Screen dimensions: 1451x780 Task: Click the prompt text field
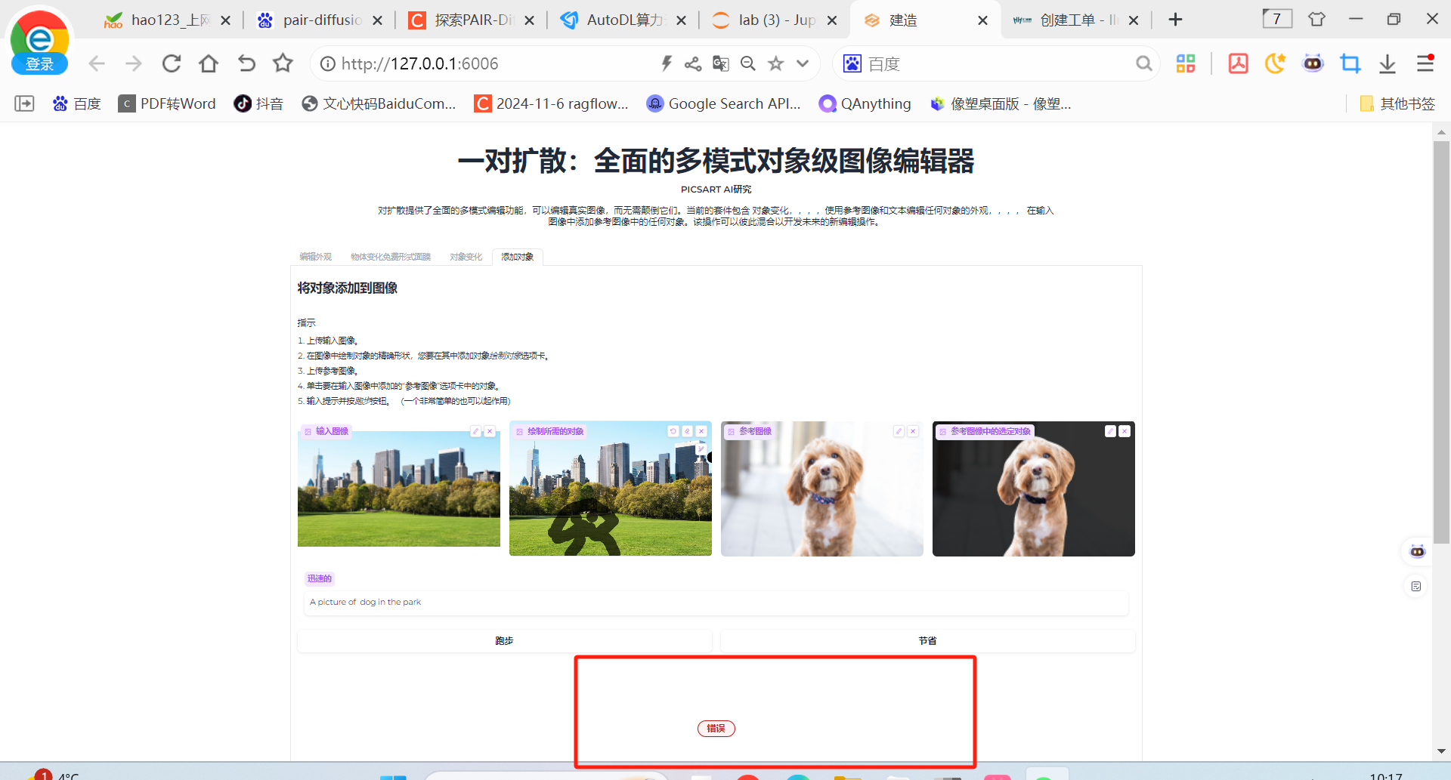[715, 602]
